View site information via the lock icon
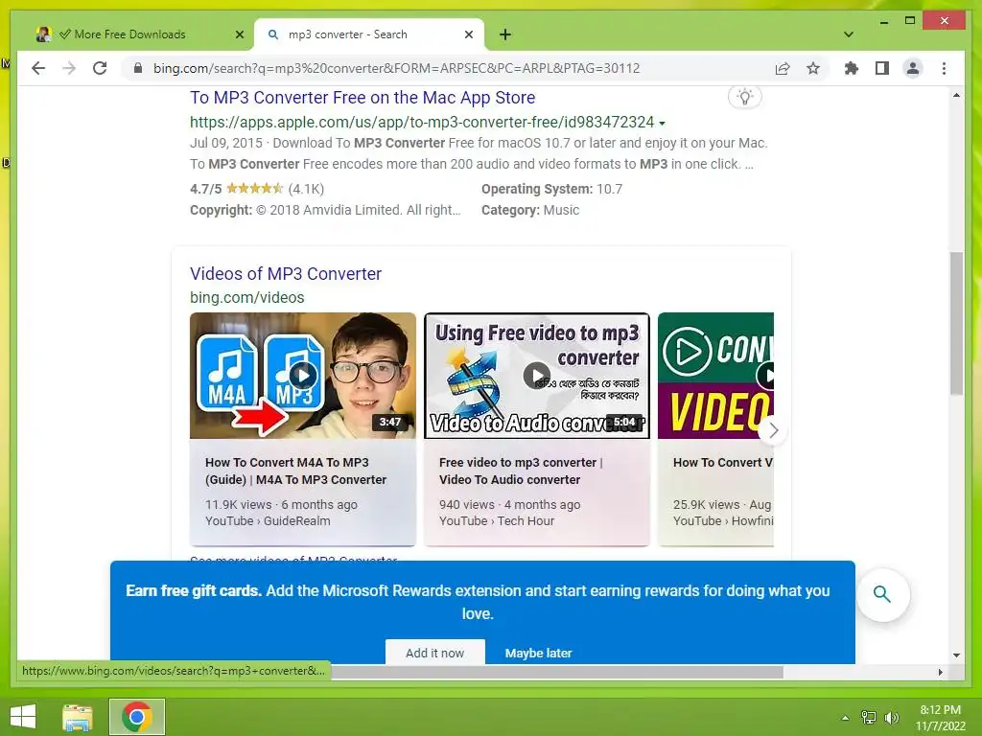 [138, 68]
